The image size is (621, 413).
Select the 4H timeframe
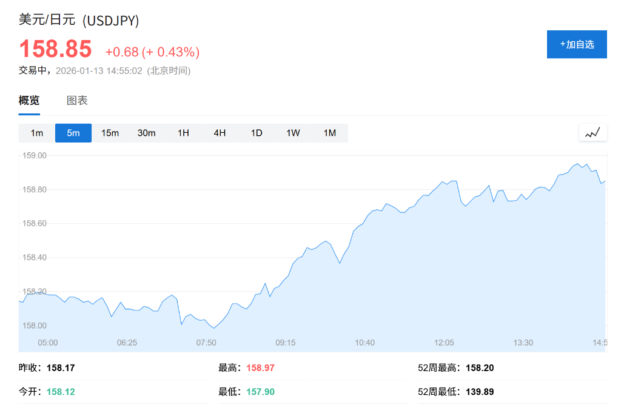pyautogui.click(x=220, y=132)
